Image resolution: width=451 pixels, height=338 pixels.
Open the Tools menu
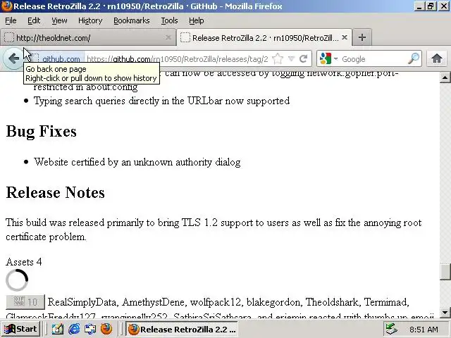point(169,20)
